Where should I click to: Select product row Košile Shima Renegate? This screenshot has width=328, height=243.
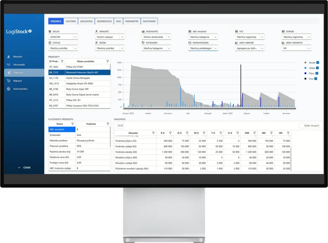click(79, 78)
